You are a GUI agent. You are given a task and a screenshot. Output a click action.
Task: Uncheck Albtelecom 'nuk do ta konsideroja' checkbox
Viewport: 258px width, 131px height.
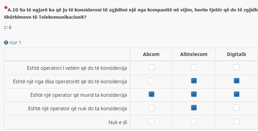pos(194,108)
